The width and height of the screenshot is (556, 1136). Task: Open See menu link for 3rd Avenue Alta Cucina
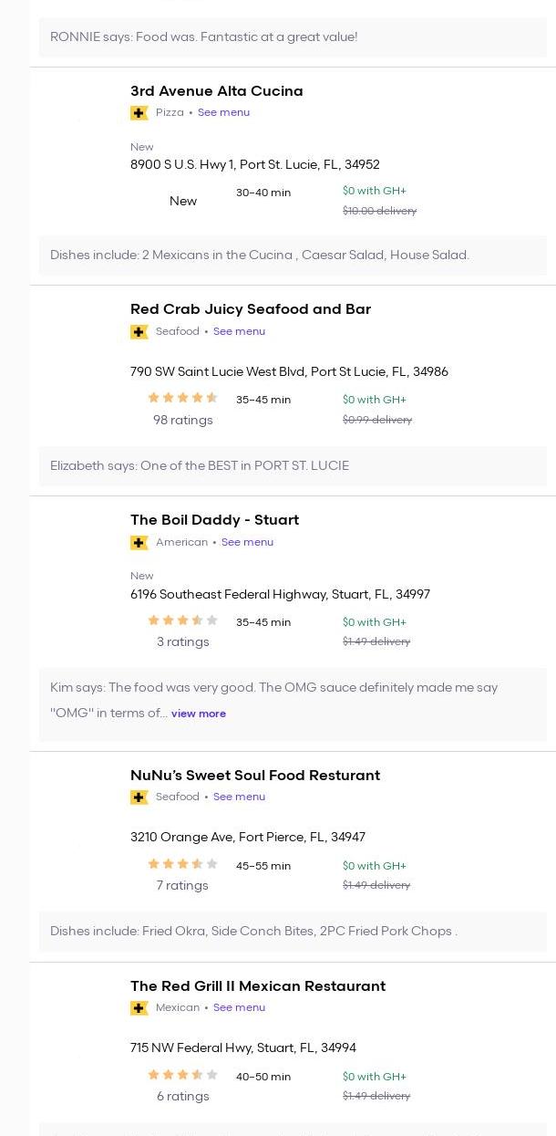[223, 113]
